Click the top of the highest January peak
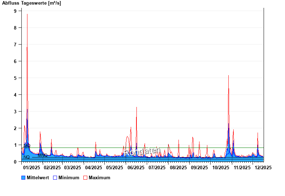The image size is (285, 196). tap(27, 14)
